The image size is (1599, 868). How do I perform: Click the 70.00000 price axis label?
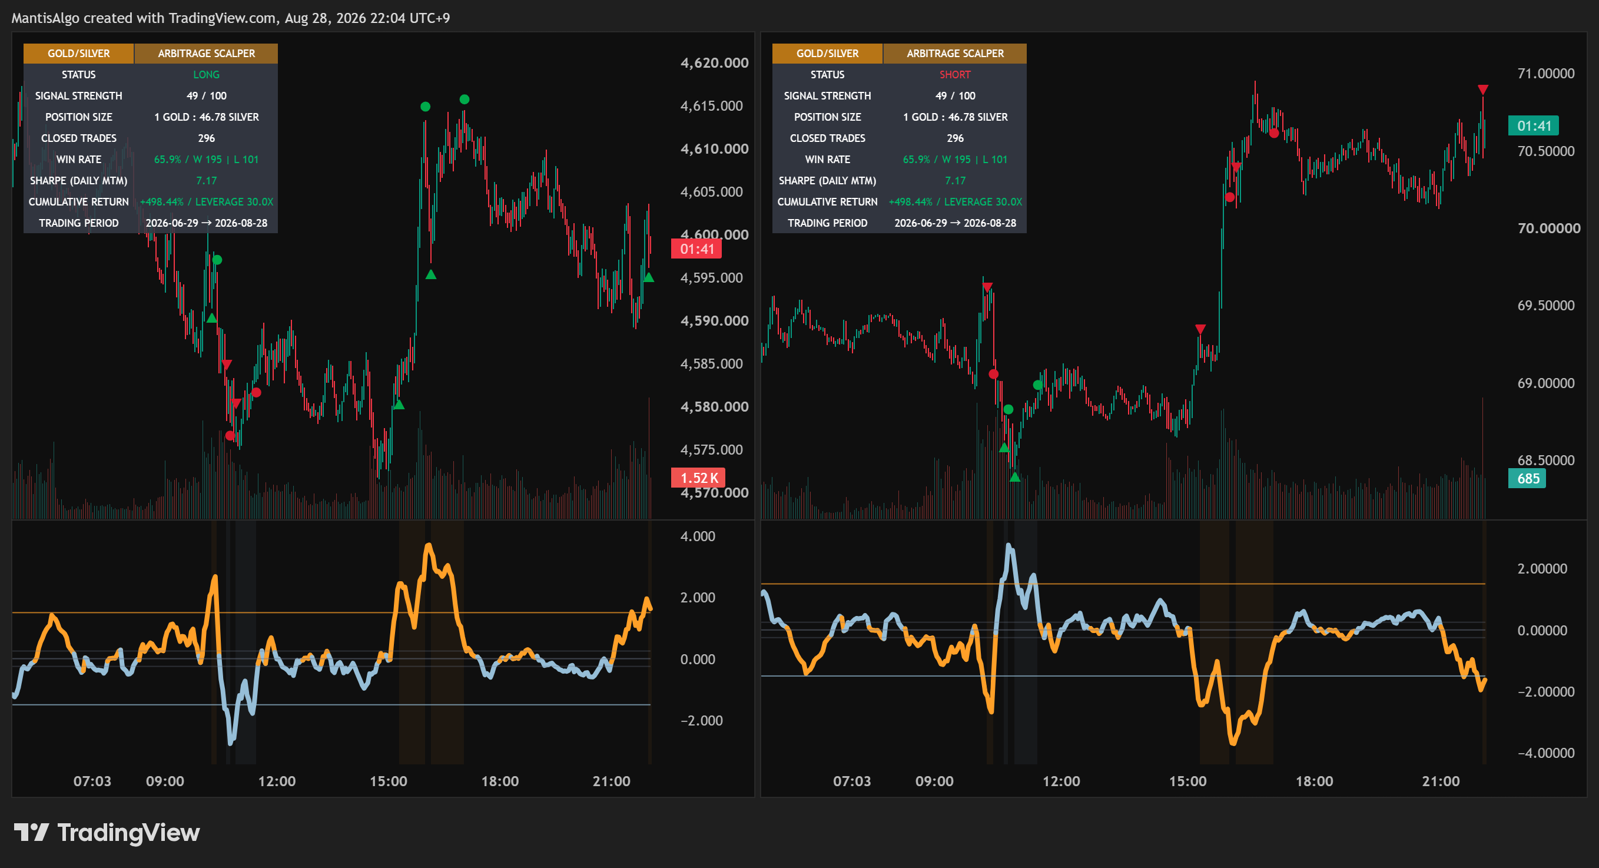pyautogui.click(x=1549, y=228)
